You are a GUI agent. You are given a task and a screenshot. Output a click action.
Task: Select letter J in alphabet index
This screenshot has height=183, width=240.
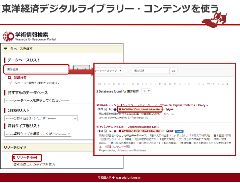[x=146, y=84]
